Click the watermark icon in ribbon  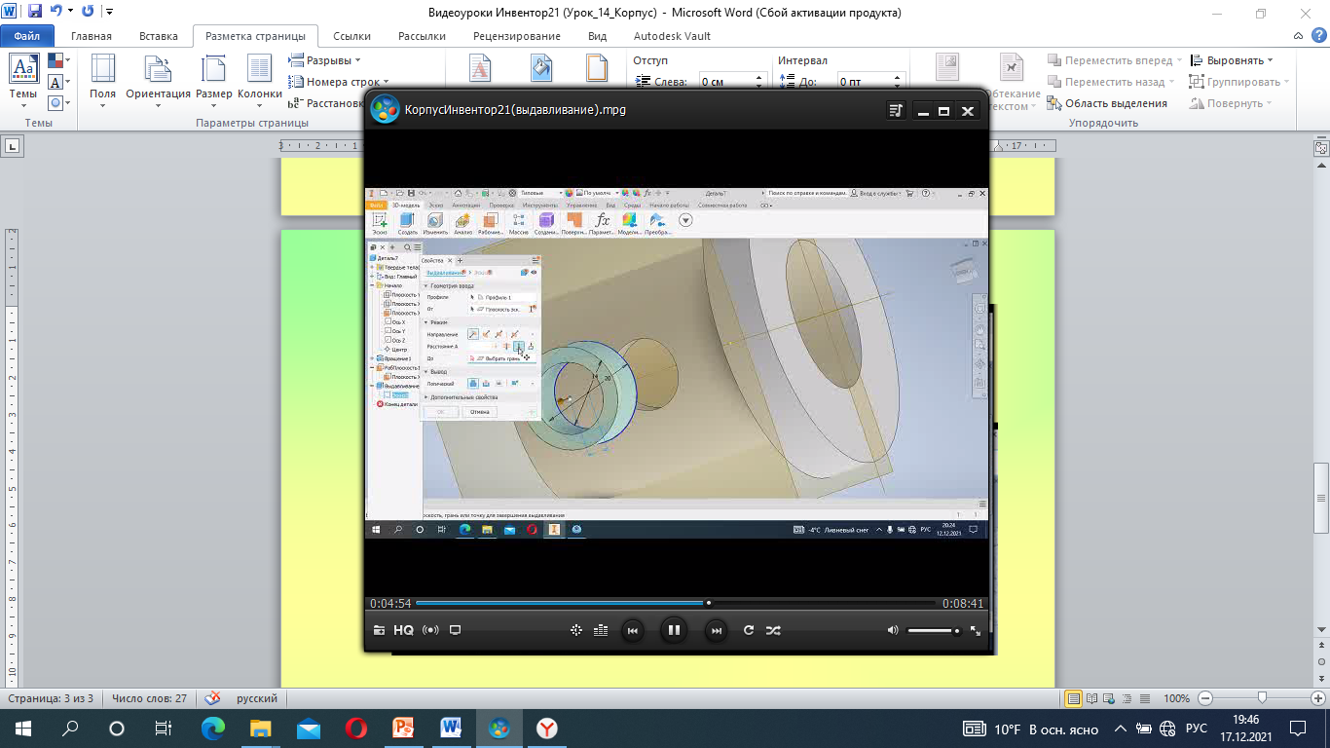481,68
